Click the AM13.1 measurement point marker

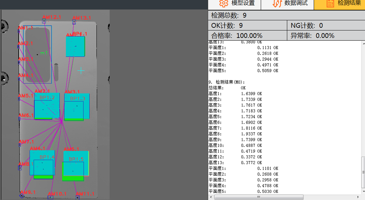click(74, 22)
